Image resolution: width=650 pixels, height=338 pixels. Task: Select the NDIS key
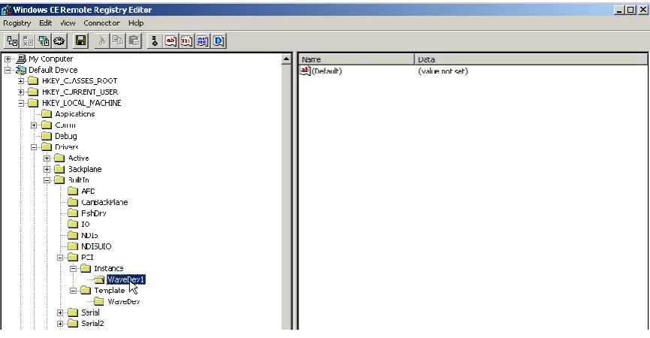(x=89, y=235)
